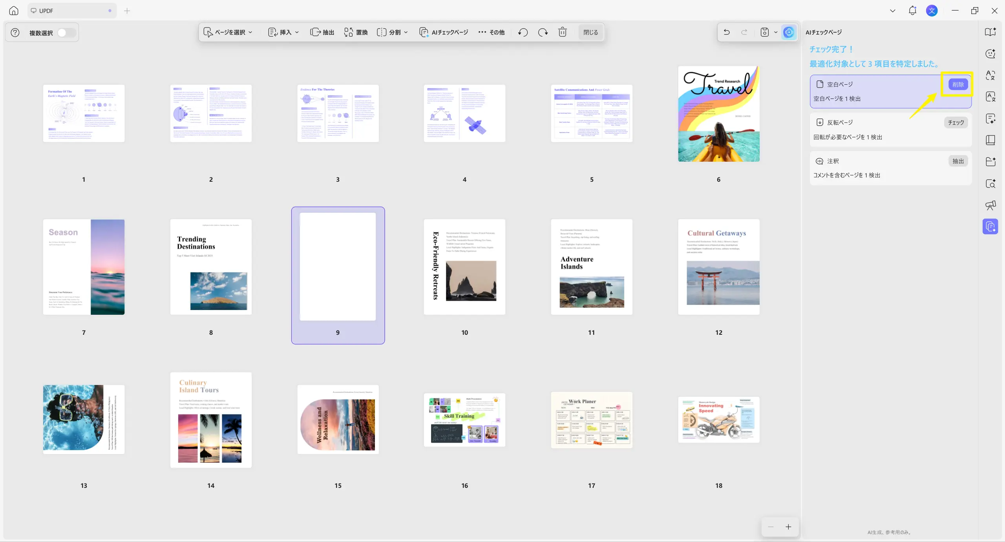Screen dimensions: 1005x542
Task: Open the translate icon in right sidebar
Action: (x=990, y=75)
